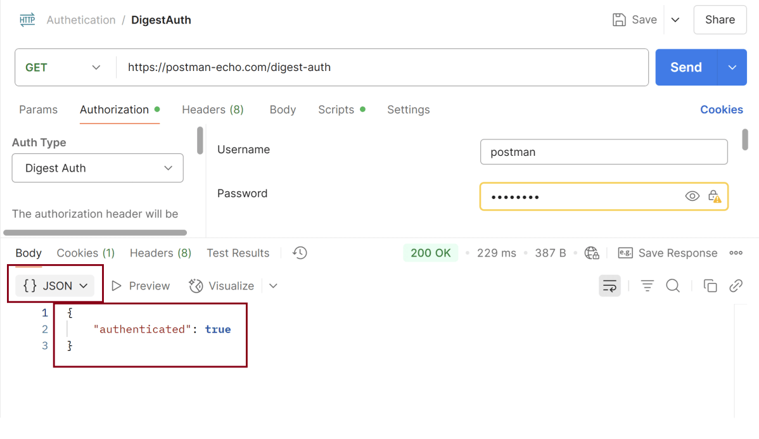Screen dimensions: 759x439
Task: Open the three-dot response options menu
Action: [736, 253]
